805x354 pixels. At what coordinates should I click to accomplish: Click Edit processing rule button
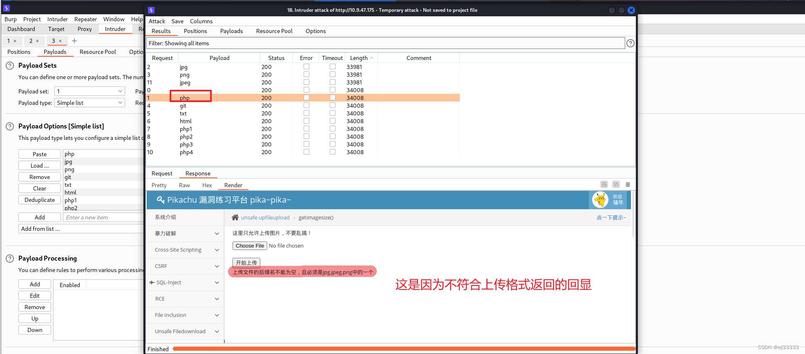35,296
